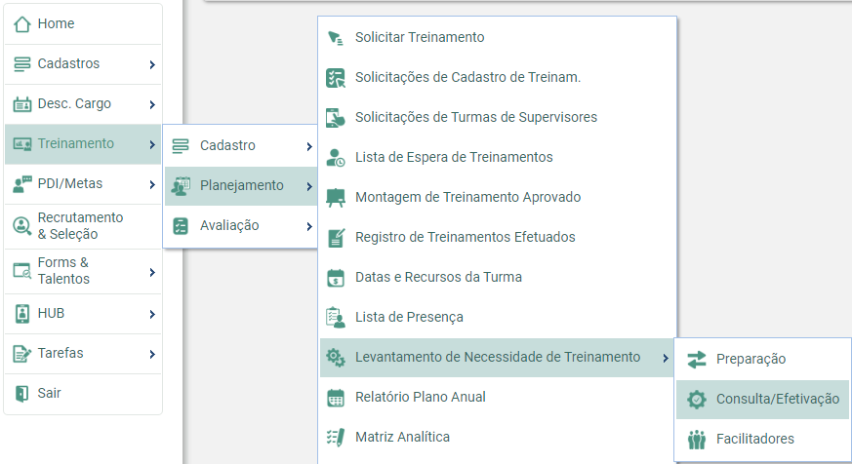The height and width of the screenshot is (464, 852).
Task: Choose Facilitadores submenu label
Action: coord(755,439)
